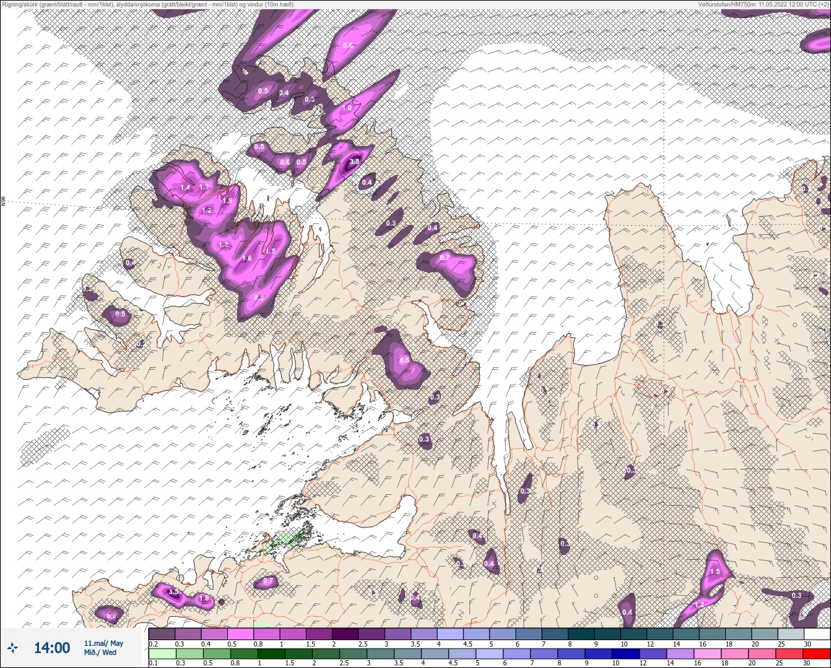The height and width of the screenshot is (668, 831).
Task: Click the '11.maí/ May' date label
Action: coord(104,643)
